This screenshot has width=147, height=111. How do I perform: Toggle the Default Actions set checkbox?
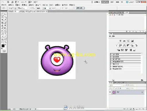pos(110,15)
